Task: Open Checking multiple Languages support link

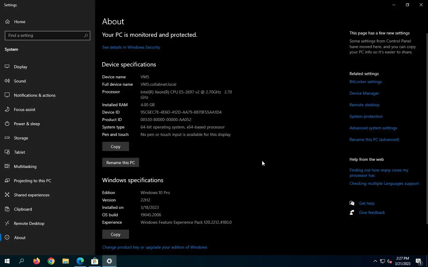Action: pyautogui.click(x=384, y=183)
